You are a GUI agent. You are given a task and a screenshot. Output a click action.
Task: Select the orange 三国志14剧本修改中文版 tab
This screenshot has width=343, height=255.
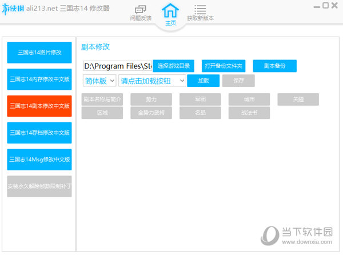(x=39, y=106)
